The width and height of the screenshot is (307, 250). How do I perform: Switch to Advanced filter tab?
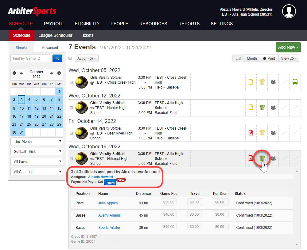click(50, 48)
